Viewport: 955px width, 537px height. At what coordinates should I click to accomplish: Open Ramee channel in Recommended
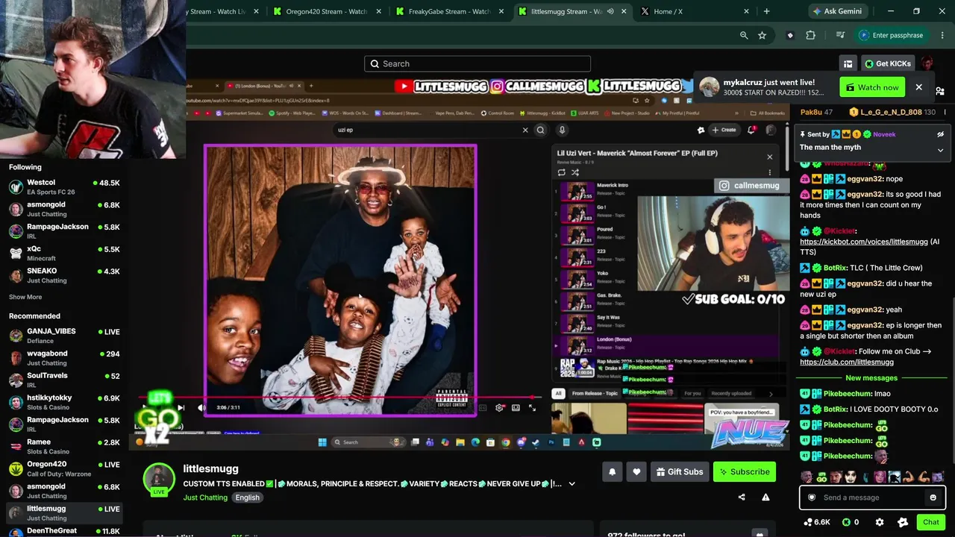pos(64,447)
